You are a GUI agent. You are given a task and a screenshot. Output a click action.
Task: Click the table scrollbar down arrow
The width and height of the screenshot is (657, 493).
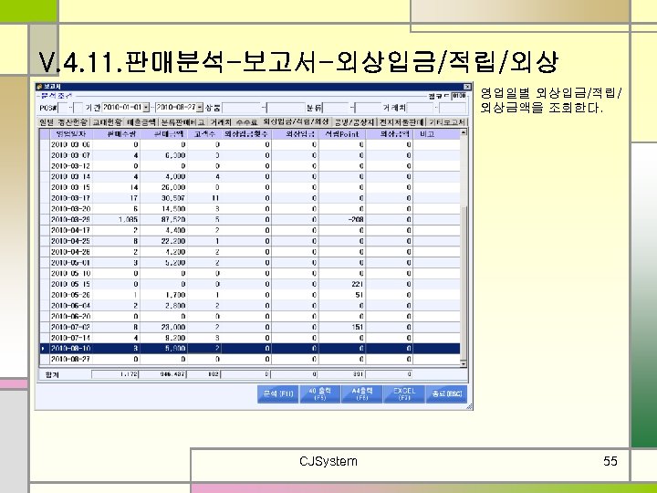click(x=464, y=364)
